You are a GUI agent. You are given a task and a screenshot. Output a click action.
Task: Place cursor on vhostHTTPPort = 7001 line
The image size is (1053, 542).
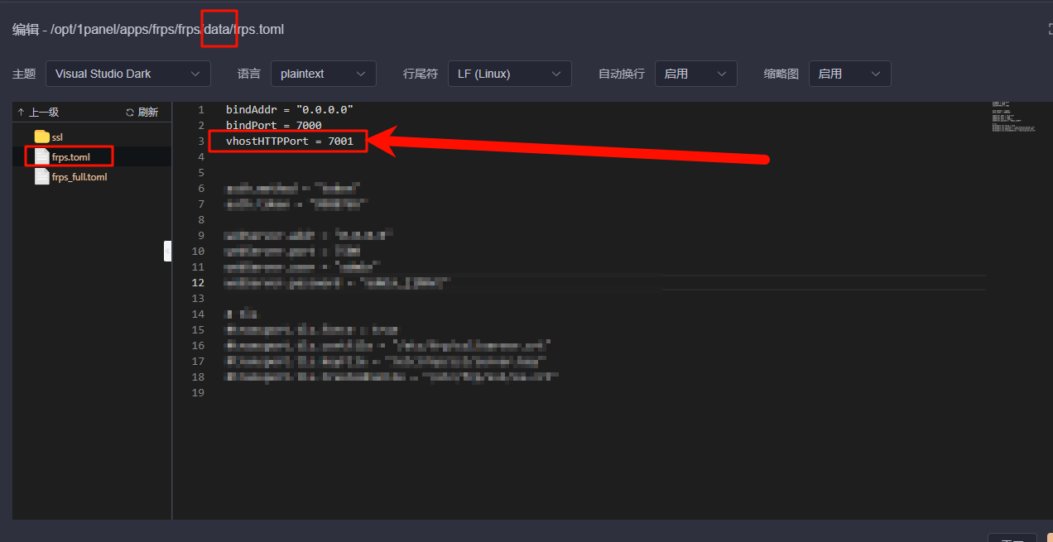point(289,141)
